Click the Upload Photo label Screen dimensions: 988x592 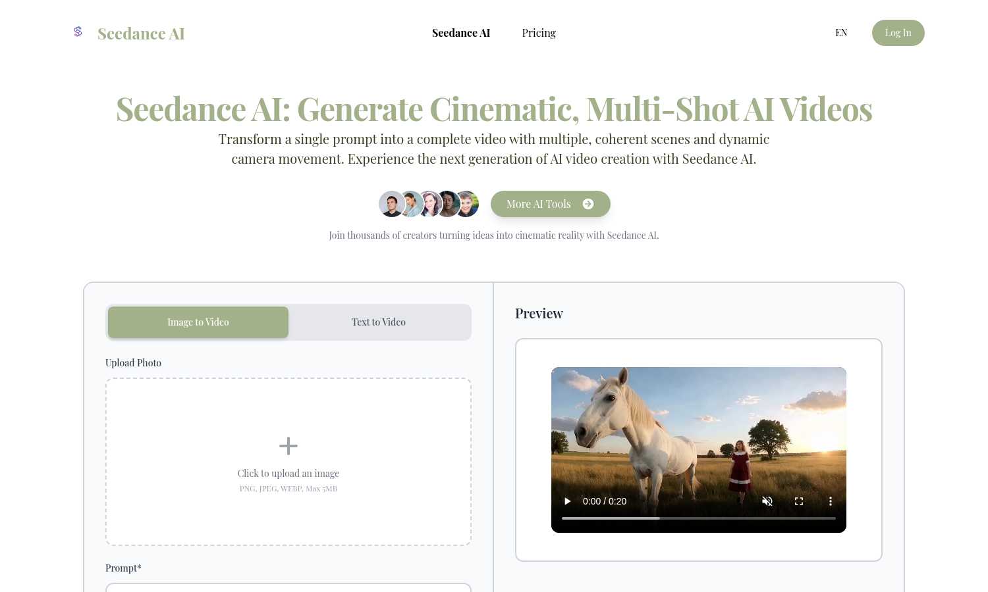click(133, 363)
